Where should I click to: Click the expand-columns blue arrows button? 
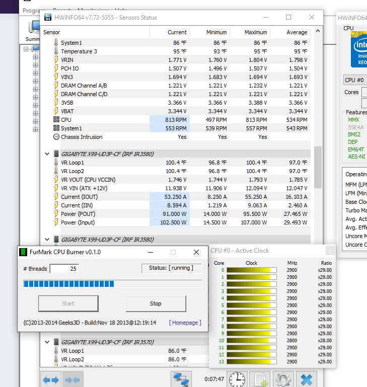tap(51, 379)
